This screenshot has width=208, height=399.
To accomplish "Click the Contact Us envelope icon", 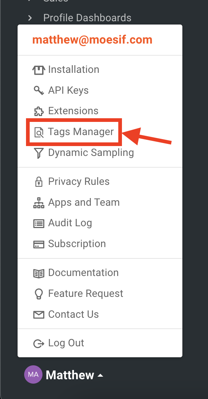I will point(39,315).
